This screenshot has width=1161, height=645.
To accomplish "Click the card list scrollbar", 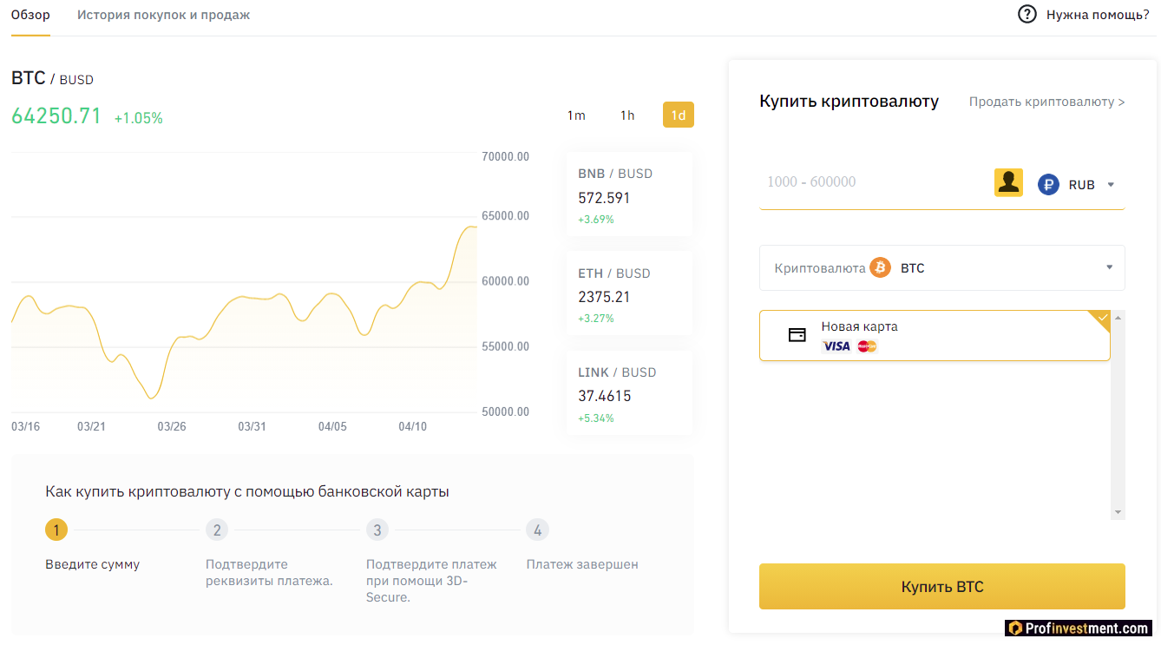I will pyautogui.click(x=1118, y=415).
